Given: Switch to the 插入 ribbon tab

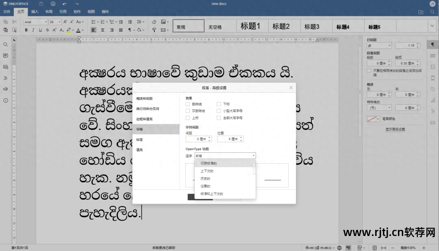Looking at the screenshot, I should 35,12.
